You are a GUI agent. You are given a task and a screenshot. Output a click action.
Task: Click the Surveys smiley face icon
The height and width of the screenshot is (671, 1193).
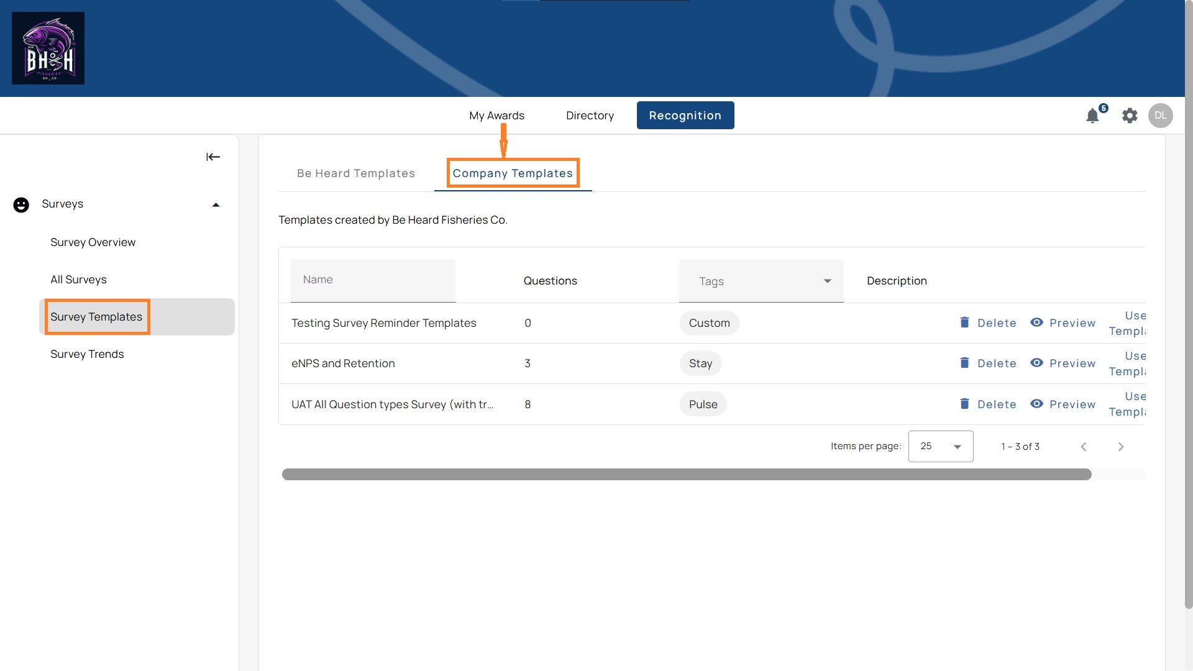point(21,205)
